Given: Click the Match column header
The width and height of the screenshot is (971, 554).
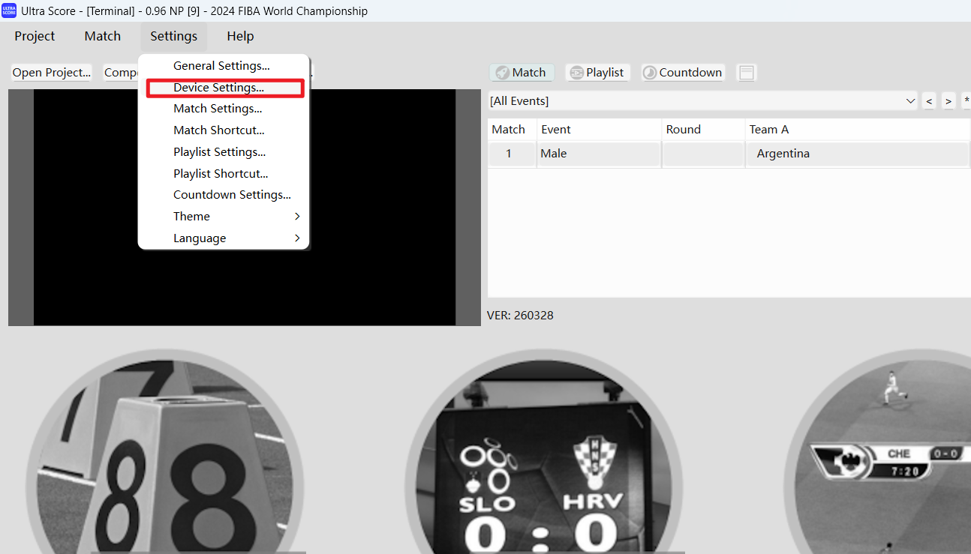Looking at the screenshot, I should pyautogui.click(x=512, y=130).
